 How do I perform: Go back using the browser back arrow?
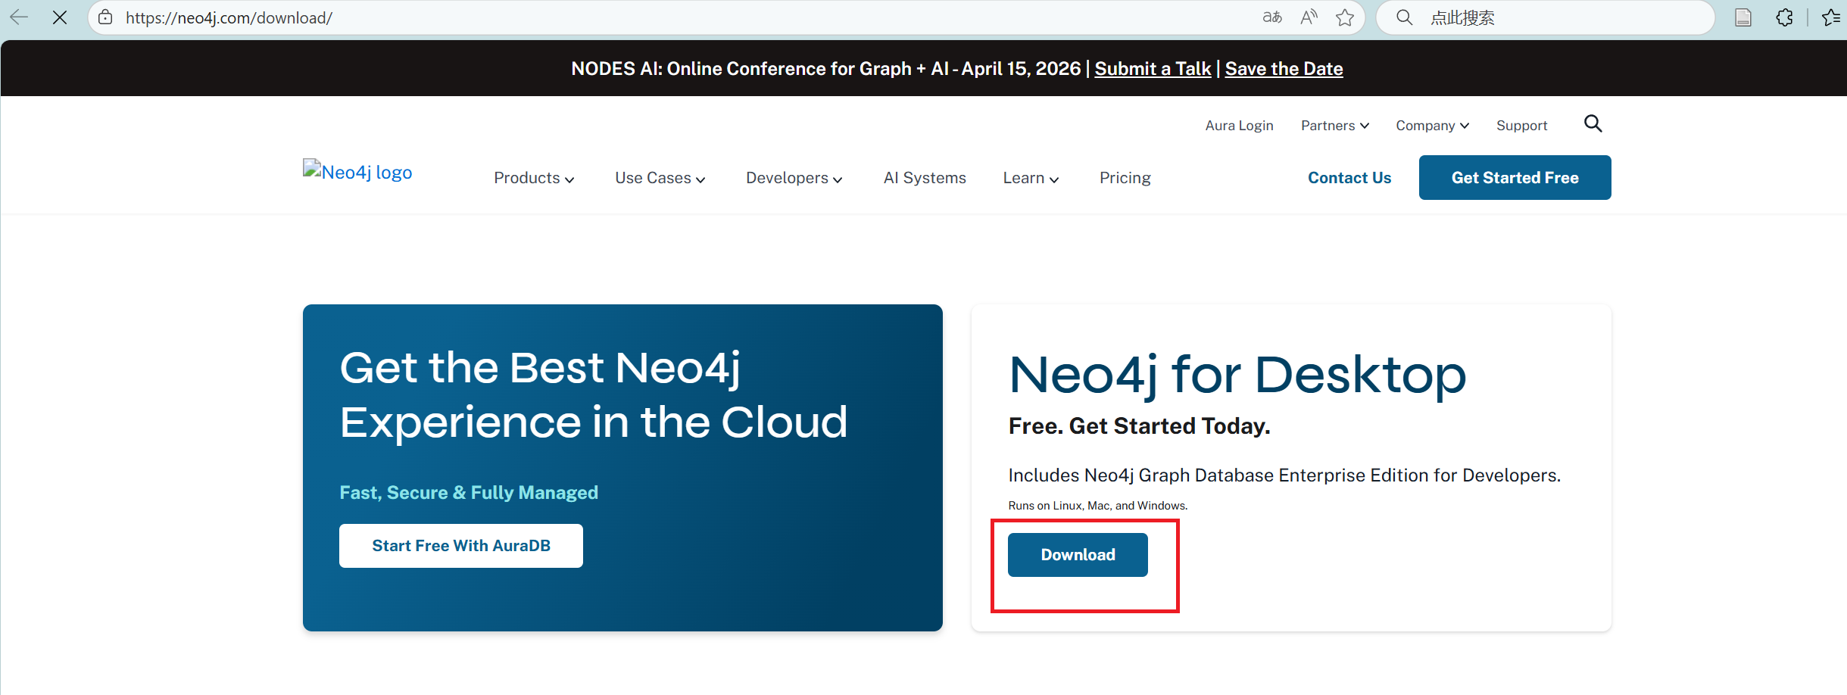pyautogui.click(x=18, y=17)
